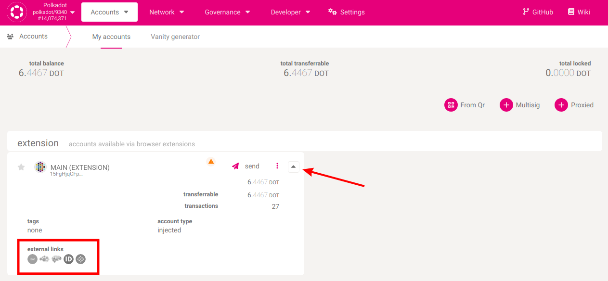This screenshot has width=608, height=281.
Task: Favorite the MAIN (EXTENSION) account star
Action: [21, 167]
